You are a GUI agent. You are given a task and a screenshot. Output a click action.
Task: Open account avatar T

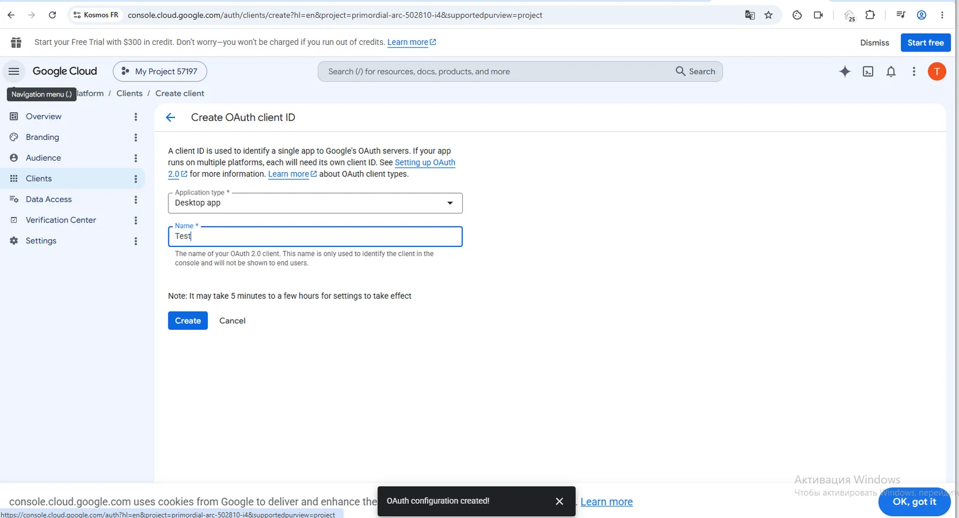pos(937,71)
